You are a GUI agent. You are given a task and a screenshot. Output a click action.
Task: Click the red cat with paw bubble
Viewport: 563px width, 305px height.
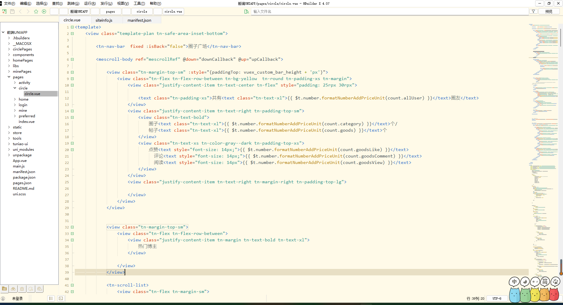pos(555,289)
